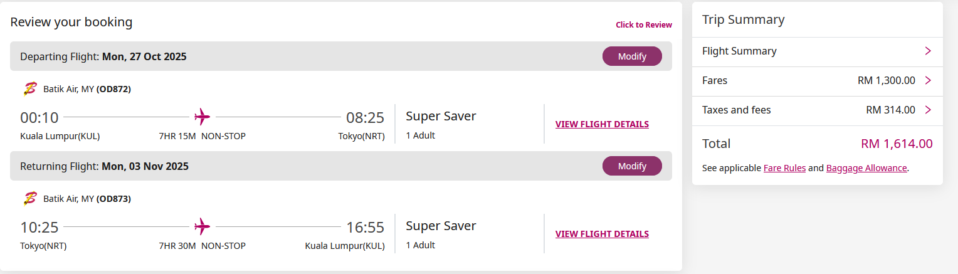This screenshot has height=274, width=958.
Task: Click the Total RM 1,614.00 amount
Action: pyautogui.click(x=897, y=144)
